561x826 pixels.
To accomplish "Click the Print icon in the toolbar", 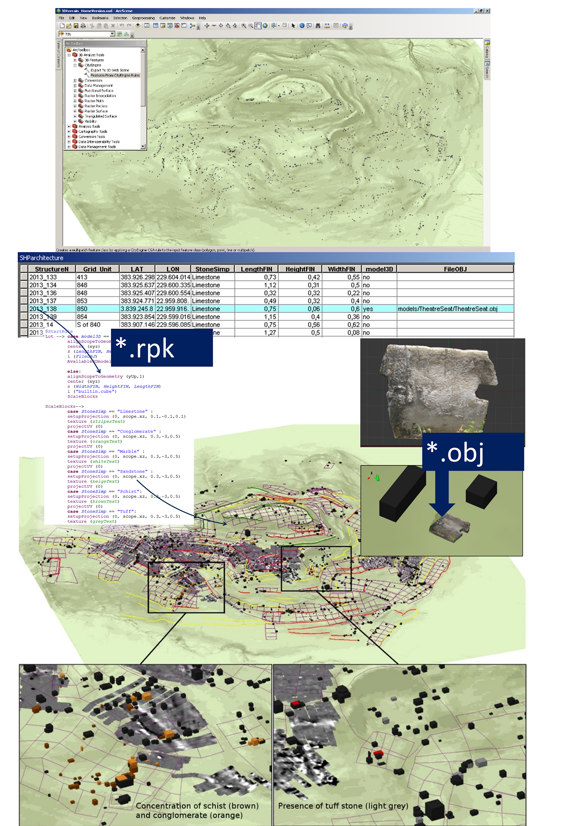I will [x=83, y=26].
